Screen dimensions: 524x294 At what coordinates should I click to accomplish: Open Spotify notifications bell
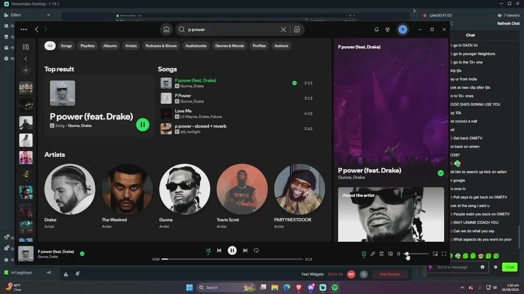(377, 29)
